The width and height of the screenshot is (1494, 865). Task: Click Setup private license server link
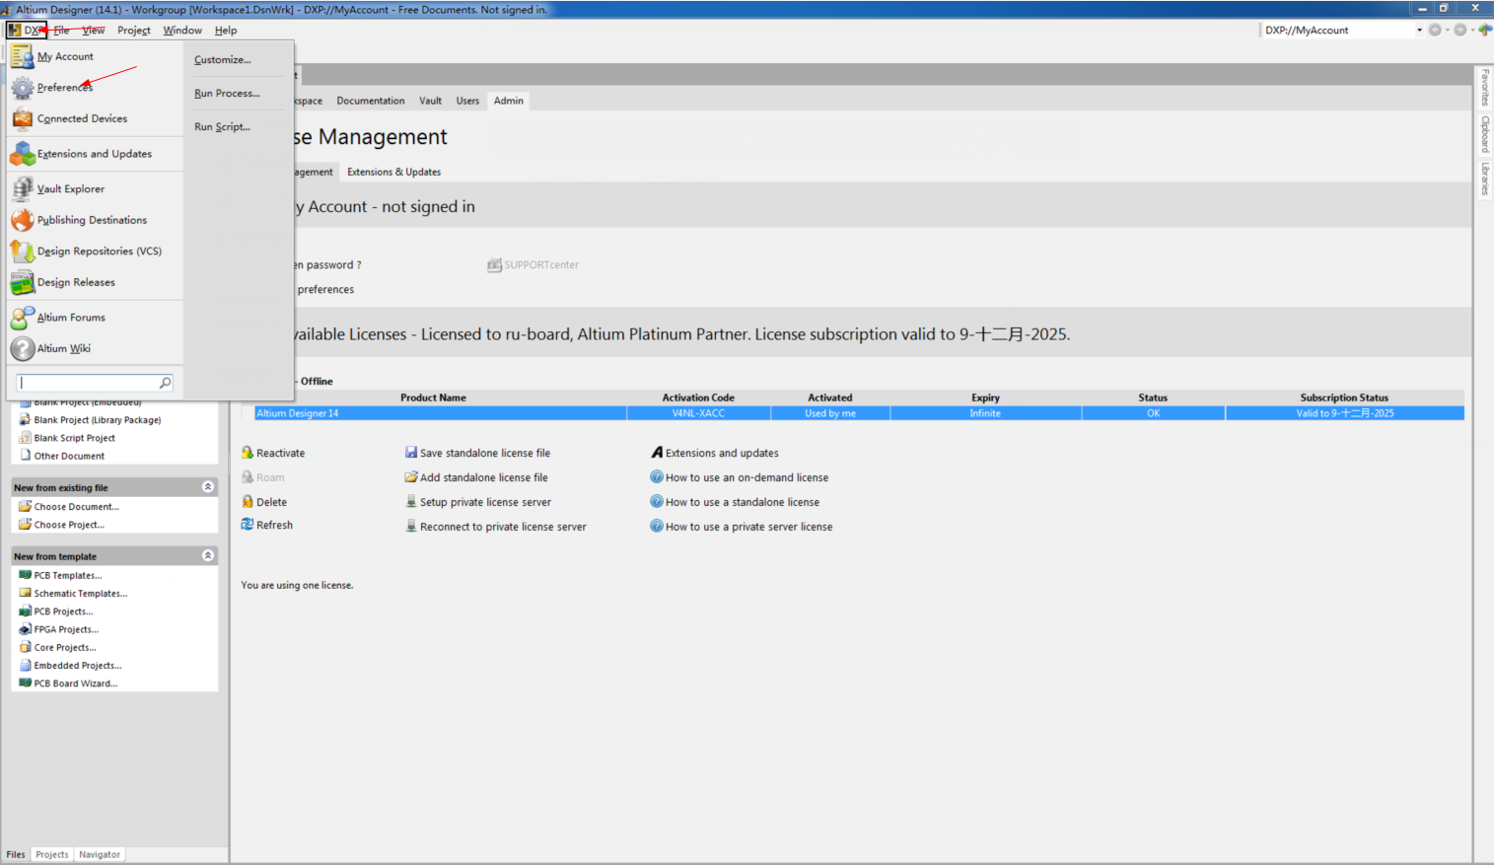click(485, 503)
